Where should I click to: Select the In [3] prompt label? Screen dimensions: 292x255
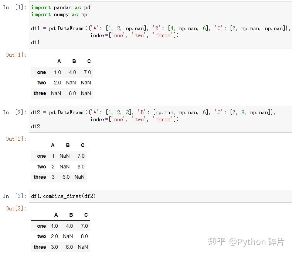click(15, 196)
